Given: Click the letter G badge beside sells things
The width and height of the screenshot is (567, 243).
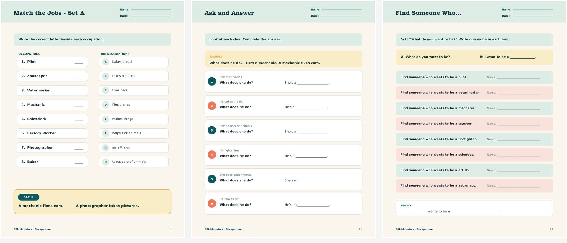Looking at the screenshot, I should pyautogui.click(x=106, y=148).
